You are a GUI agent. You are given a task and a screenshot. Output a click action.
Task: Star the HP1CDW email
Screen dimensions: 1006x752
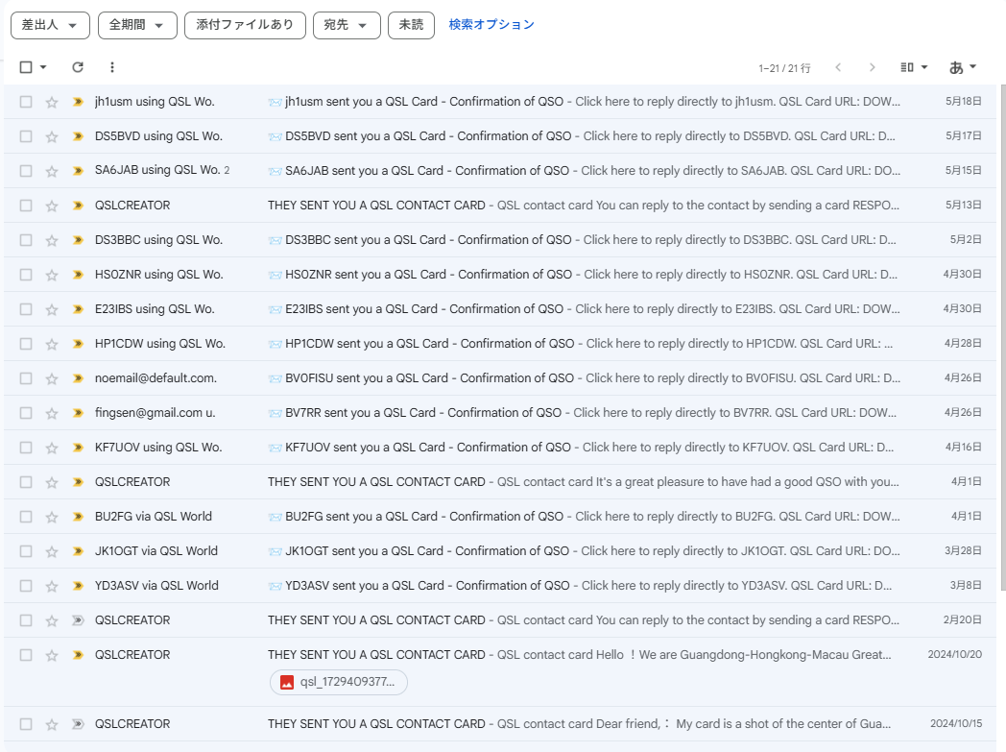52,345
